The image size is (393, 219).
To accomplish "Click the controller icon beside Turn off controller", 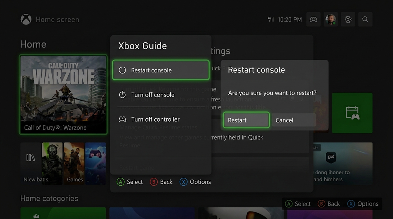I will [122, 119].
